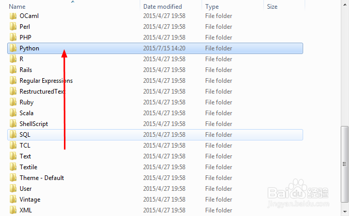Select the Python folder icon
This screenshot has height=216, width=349.
13,48
